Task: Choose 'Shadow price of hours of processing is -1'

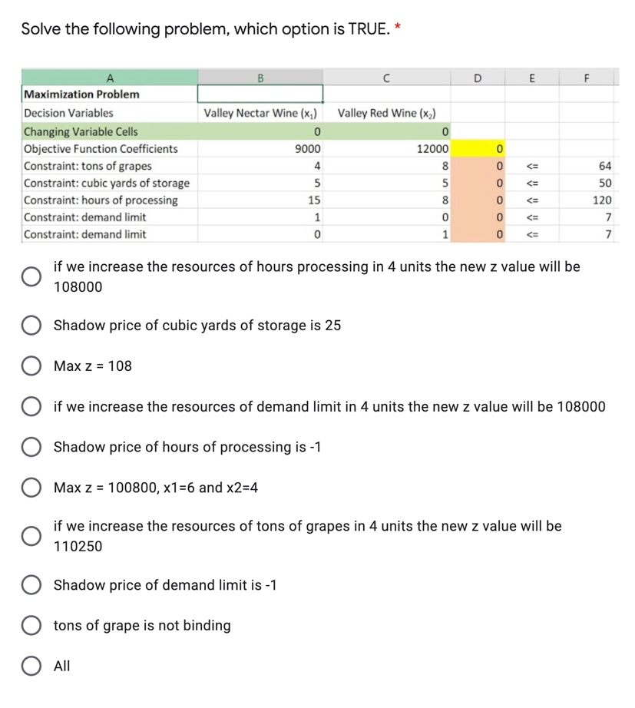Action: click(x=31, y=446)
